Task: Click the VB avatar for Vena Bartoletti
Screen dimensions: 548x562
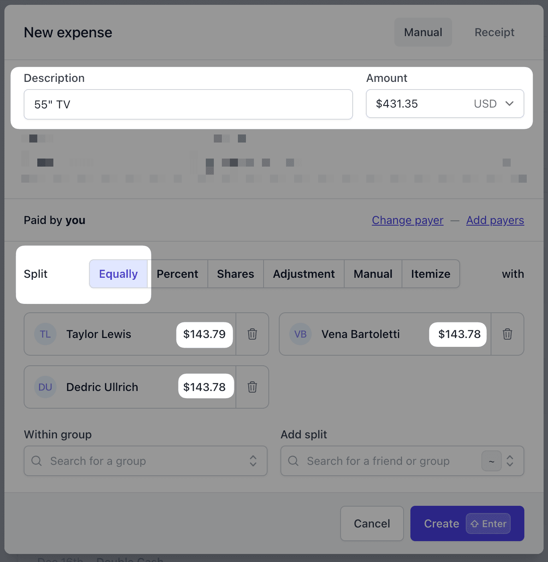Action: pos(300,334)
